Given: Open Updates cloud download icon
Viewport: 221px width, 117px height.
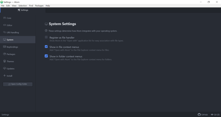Looking at the screenshot, I should click(x=4, y=69).
